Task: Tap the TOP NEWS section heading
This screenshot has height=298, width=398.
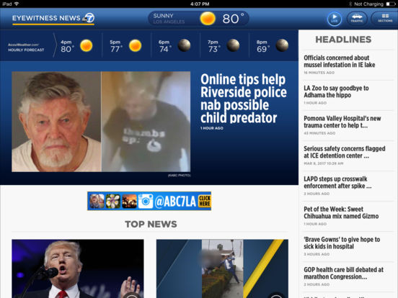Action: (151, 225)
